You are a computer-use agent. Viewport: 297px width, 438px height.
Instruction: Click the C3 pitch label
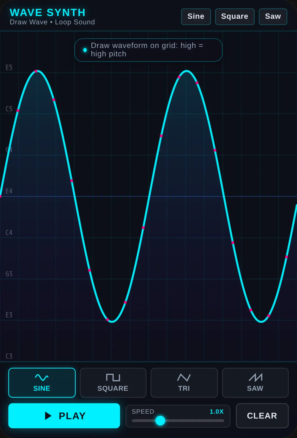[x=9, y=356]
